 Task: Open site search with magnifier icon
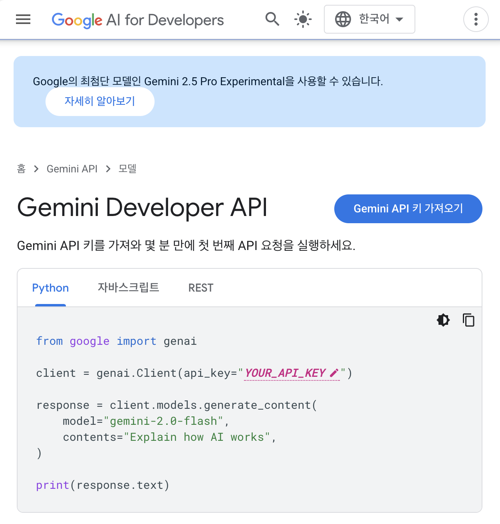[x=272, y=19]
